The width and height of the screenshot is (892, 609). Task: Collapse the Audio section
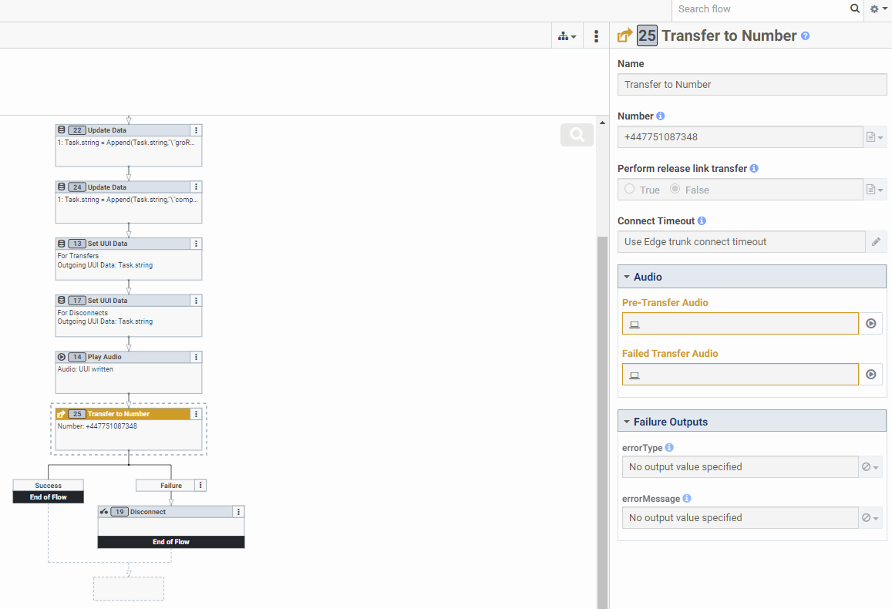click(x=627, y=277)
